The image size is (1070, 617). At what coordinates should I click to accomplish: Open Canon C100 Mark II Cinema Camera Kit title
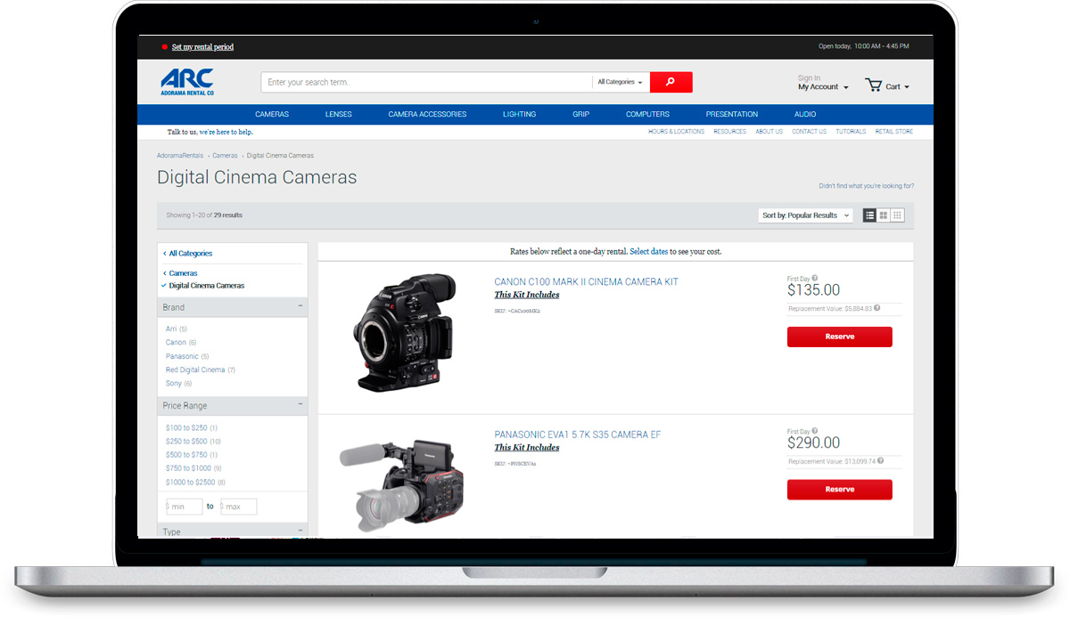(586, 282)
